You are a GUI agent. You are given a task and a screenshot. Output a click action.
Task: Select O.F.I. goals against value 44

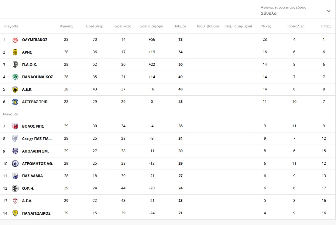coord(123,188)
